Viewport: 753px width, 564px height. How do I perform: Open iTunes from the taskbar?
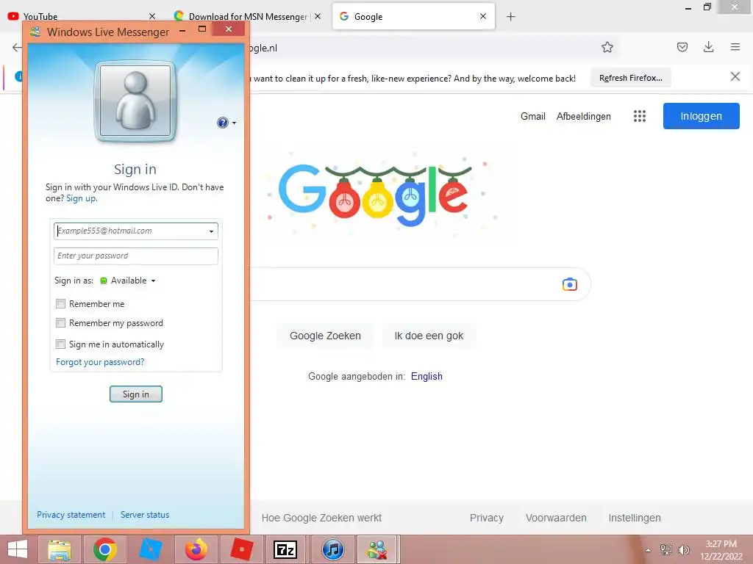click(x=332, y=549)
